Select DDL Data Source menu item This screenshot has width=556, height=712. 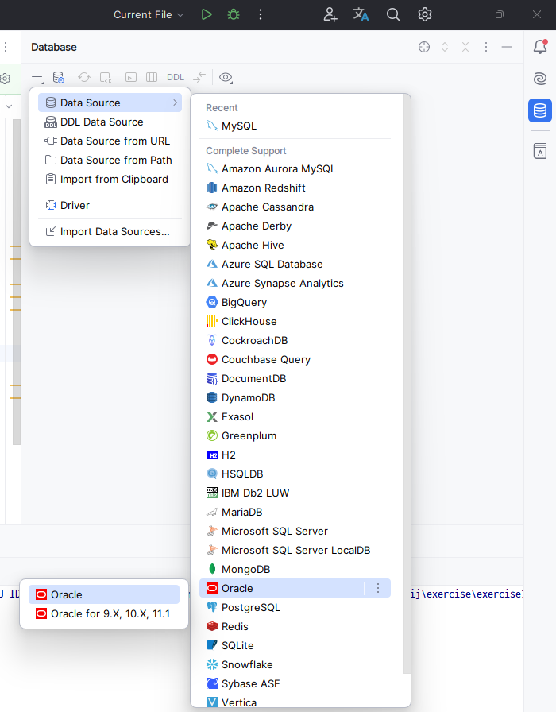(x=110, y=122)
